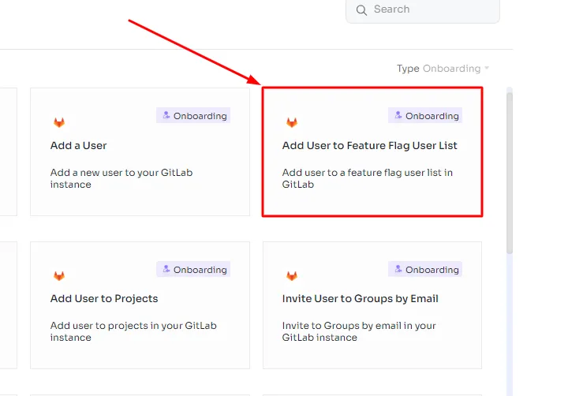Viewport: 568px width, 396px height.
Task: Click the Invite to Groups by email description
Action: click(x=359, y=331)
